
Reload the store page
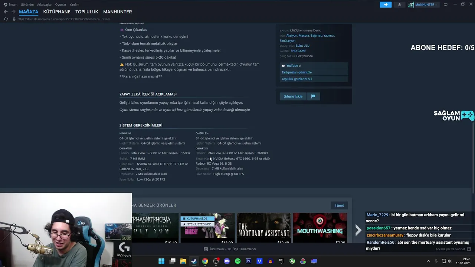tap(6, 19)
